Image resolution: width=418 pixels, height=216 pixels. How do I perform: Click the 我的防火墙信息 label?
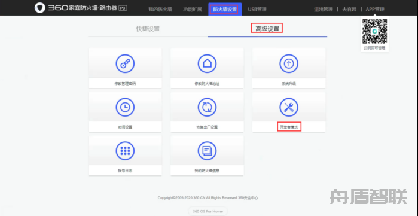tap(207, 171)
